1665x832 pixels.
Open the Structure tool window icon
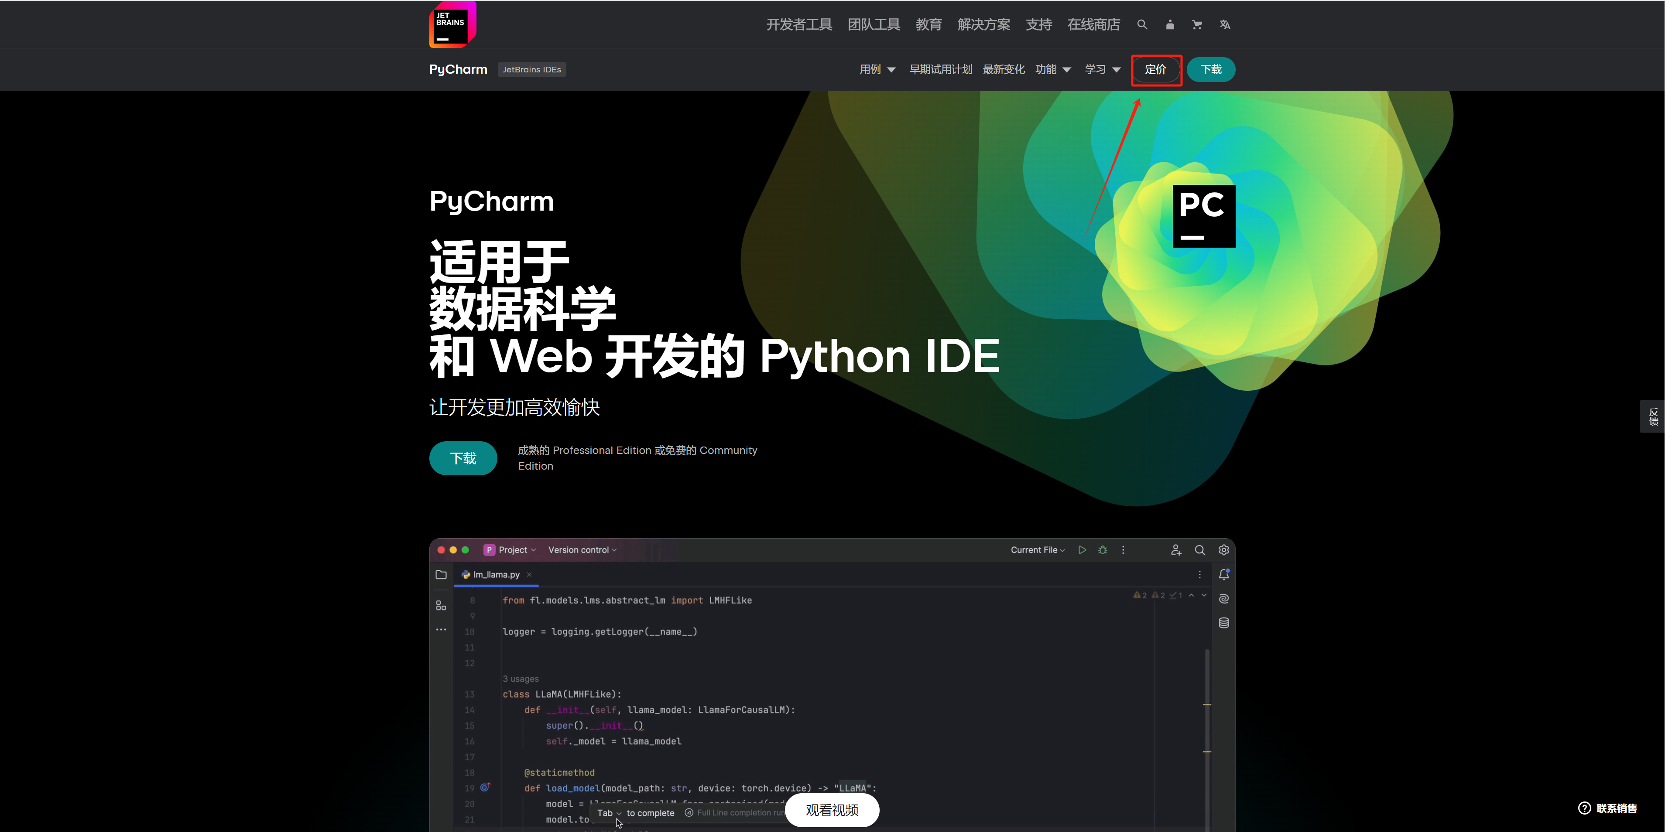pyautogui.click(x=441, y=605)
